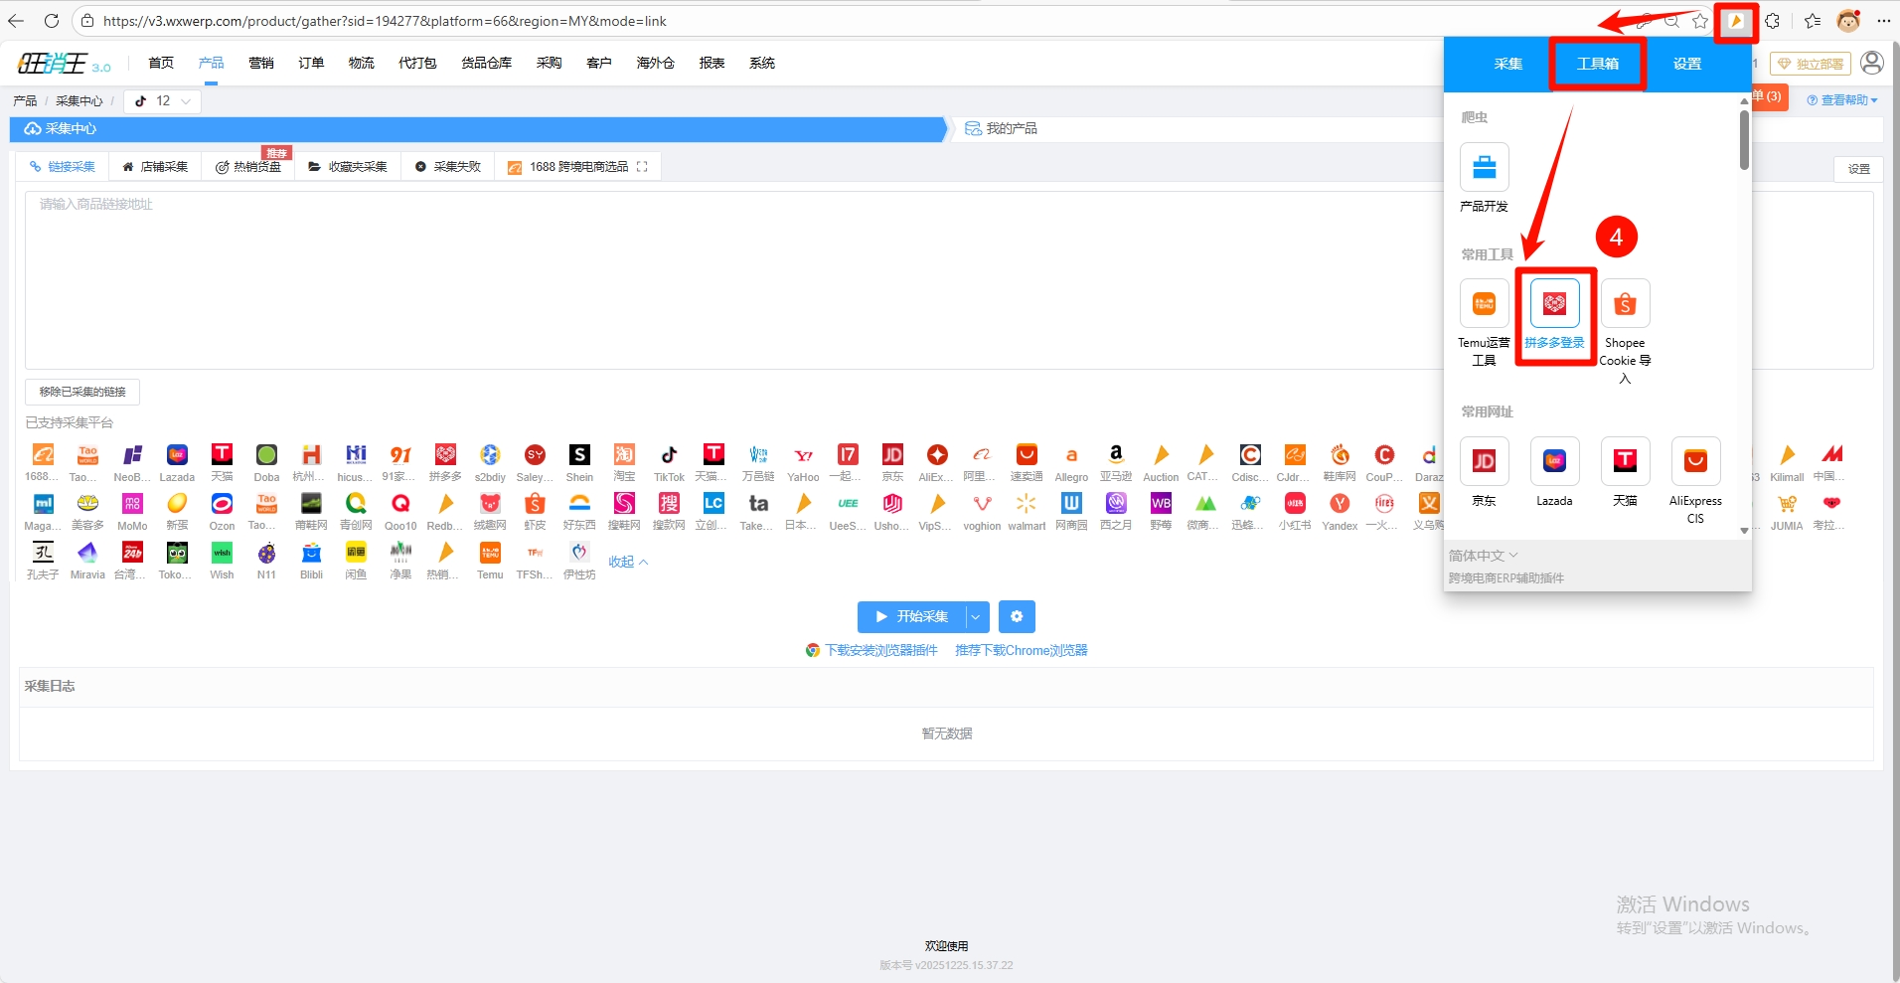
Task: Open the Lazada shortcut in 常用网址
Action: 1554,462
